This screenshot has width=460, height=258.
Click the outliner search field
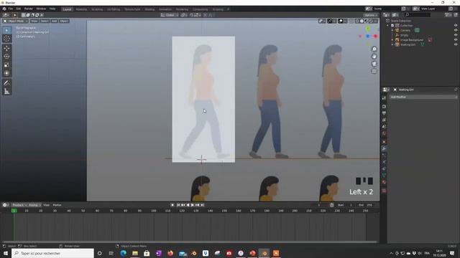point(418,14)
